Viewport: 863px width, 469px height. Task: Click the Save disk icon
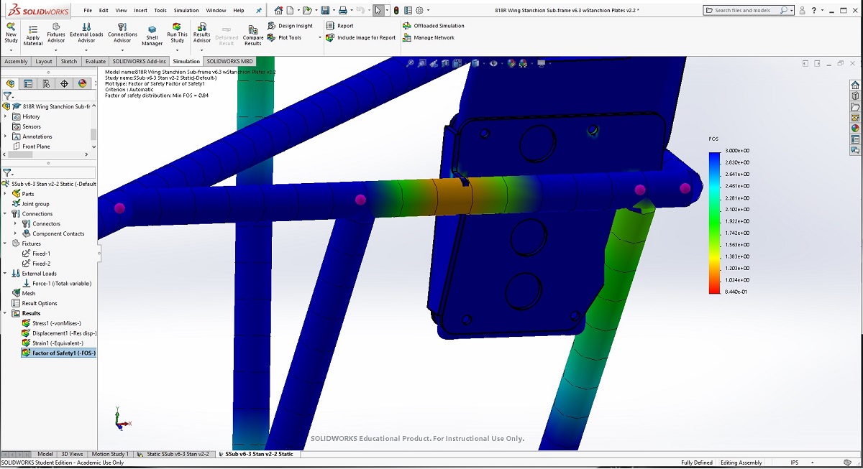click(x=325, y=11)
